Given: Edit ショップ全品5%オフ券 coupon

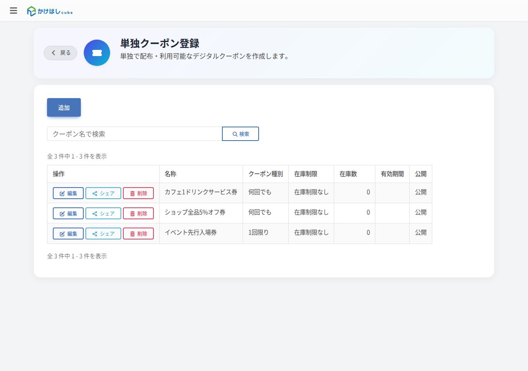Looking at the screenshot, I should point(68,214).
